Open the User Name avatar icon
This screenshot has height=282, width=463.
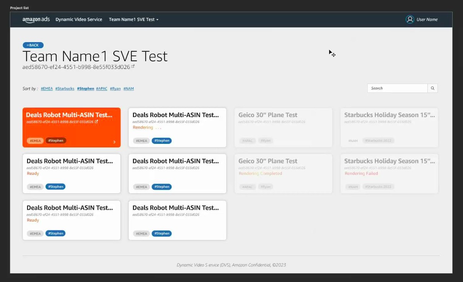410,20
